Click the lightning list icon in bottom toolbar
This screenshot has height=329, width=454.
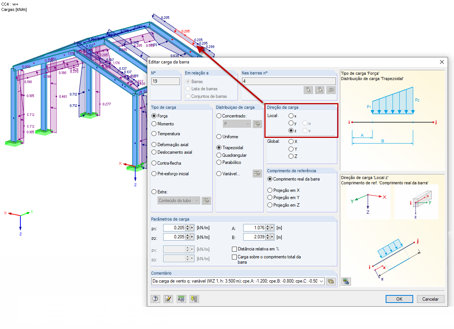[194, 299]
